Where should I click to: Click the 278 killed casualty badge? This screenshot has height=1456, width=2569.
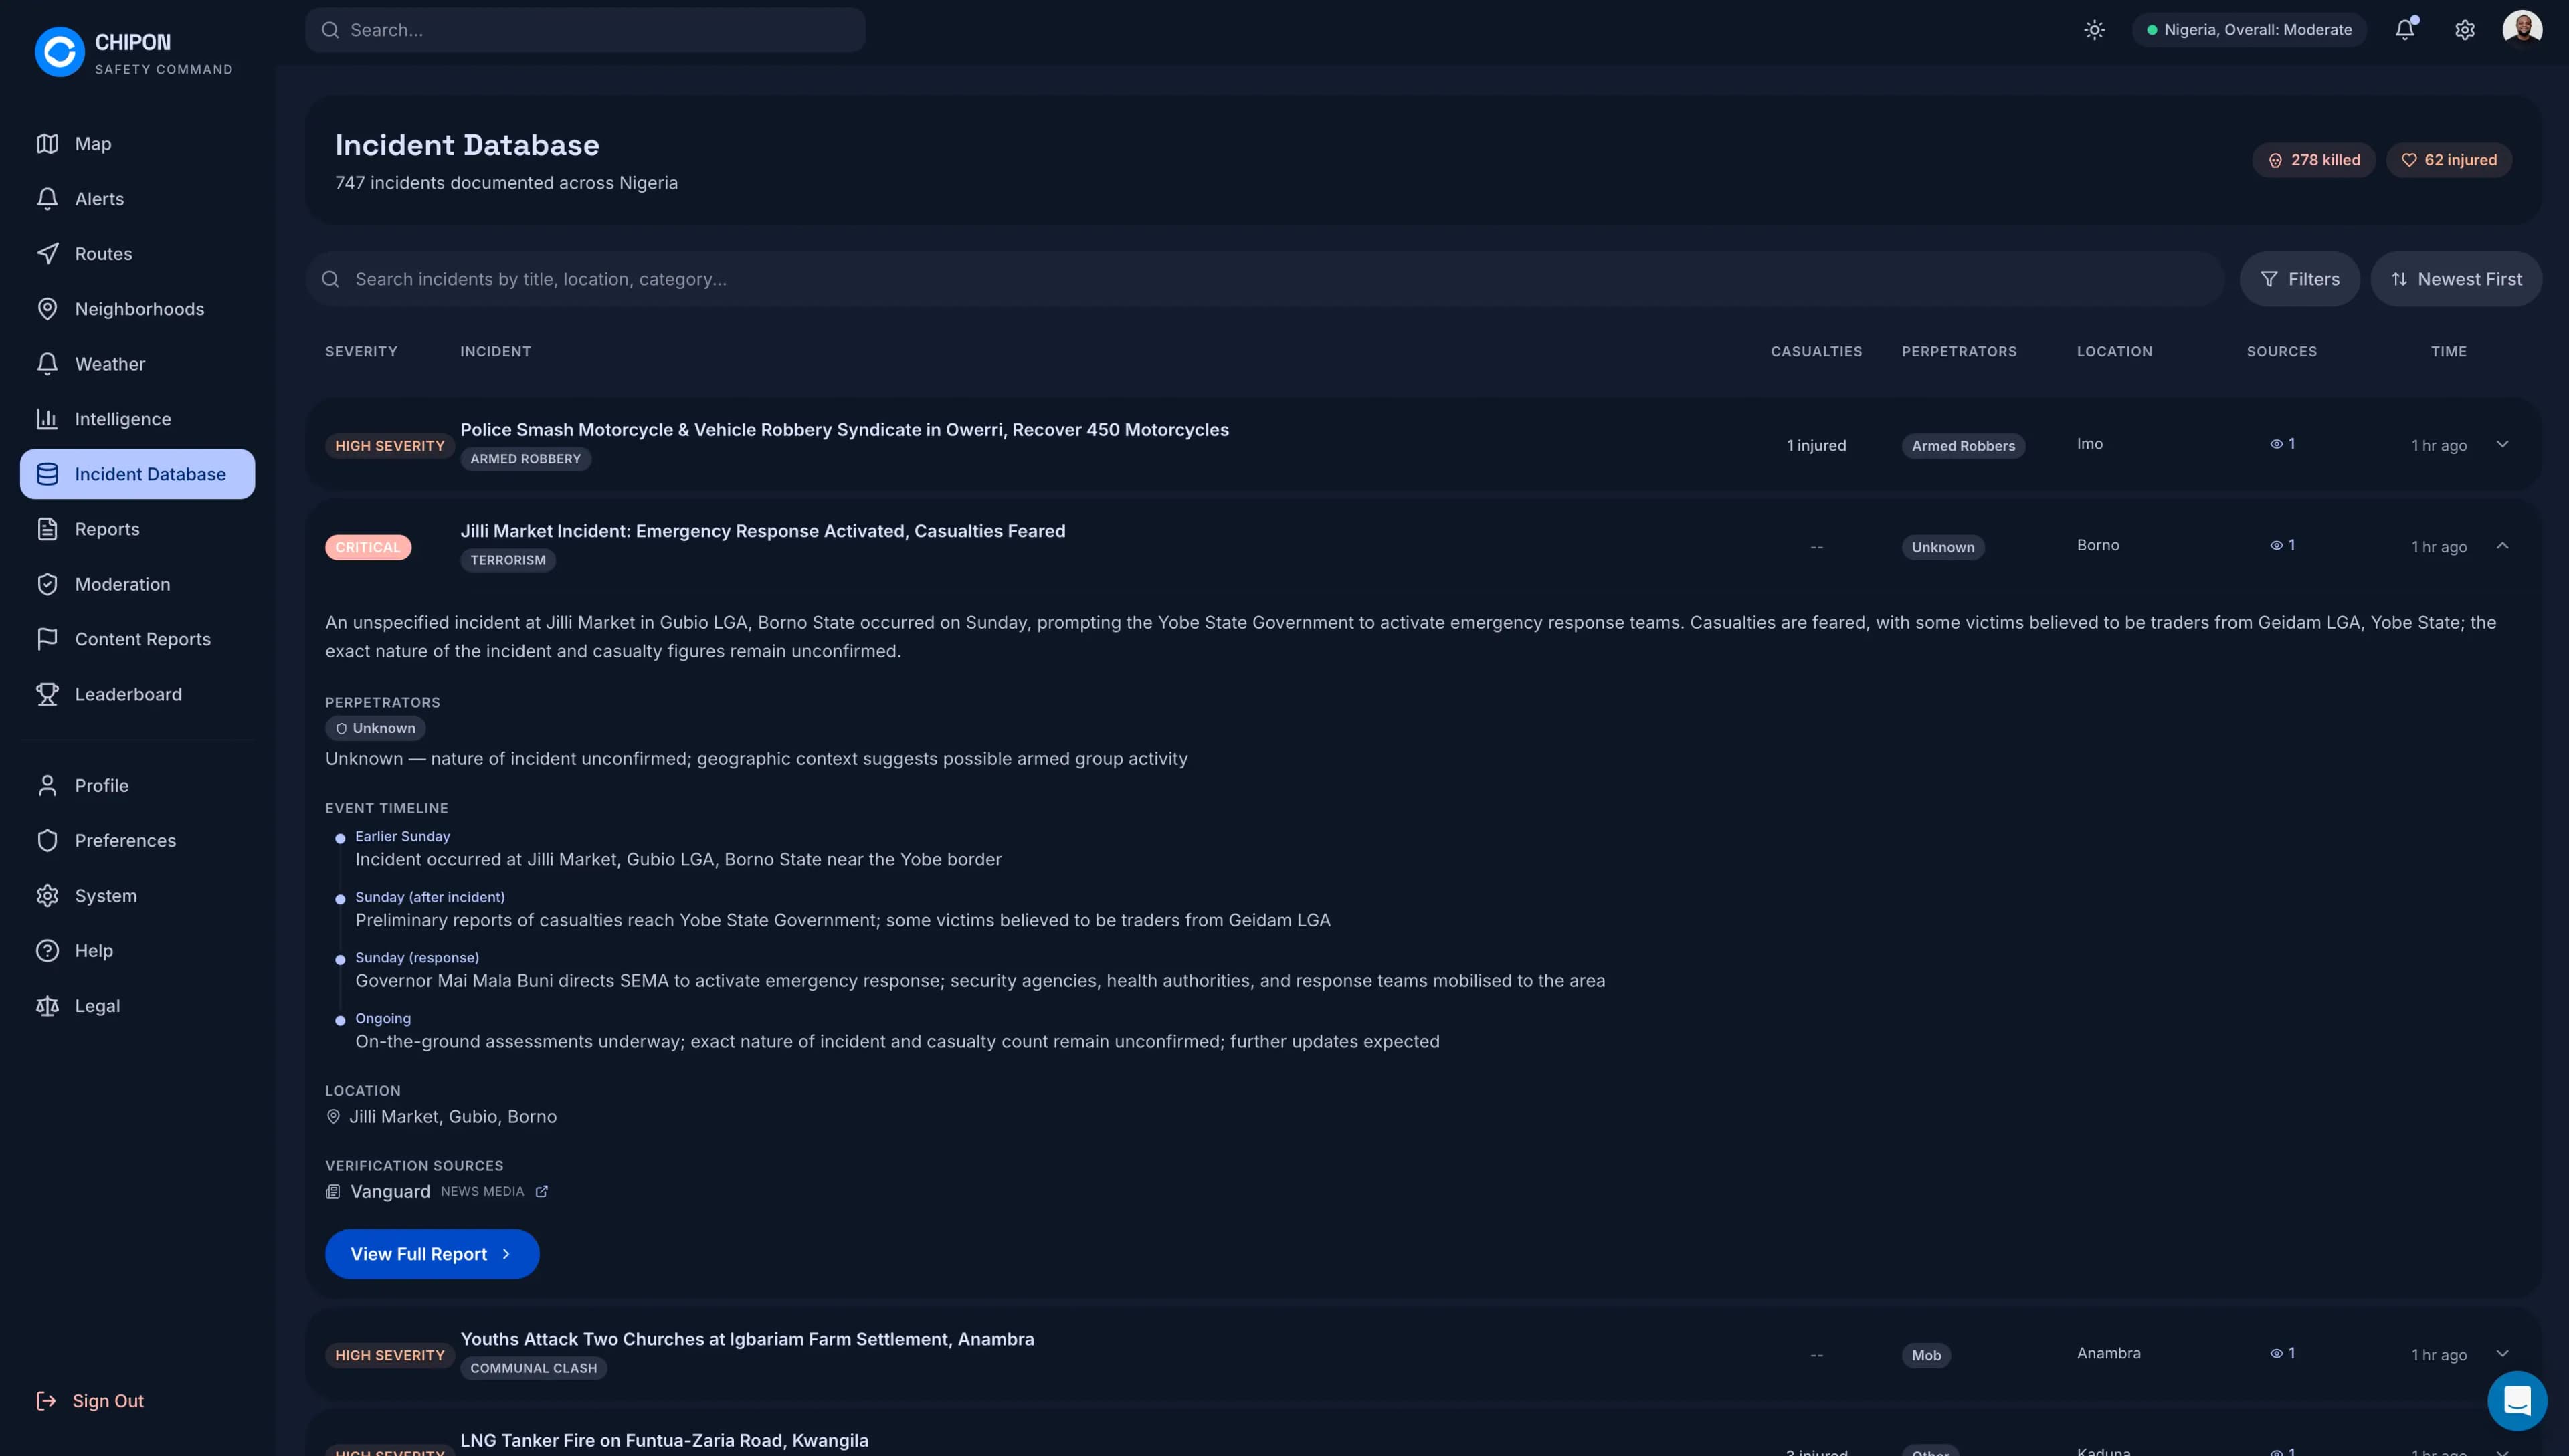click(2314, 159)
